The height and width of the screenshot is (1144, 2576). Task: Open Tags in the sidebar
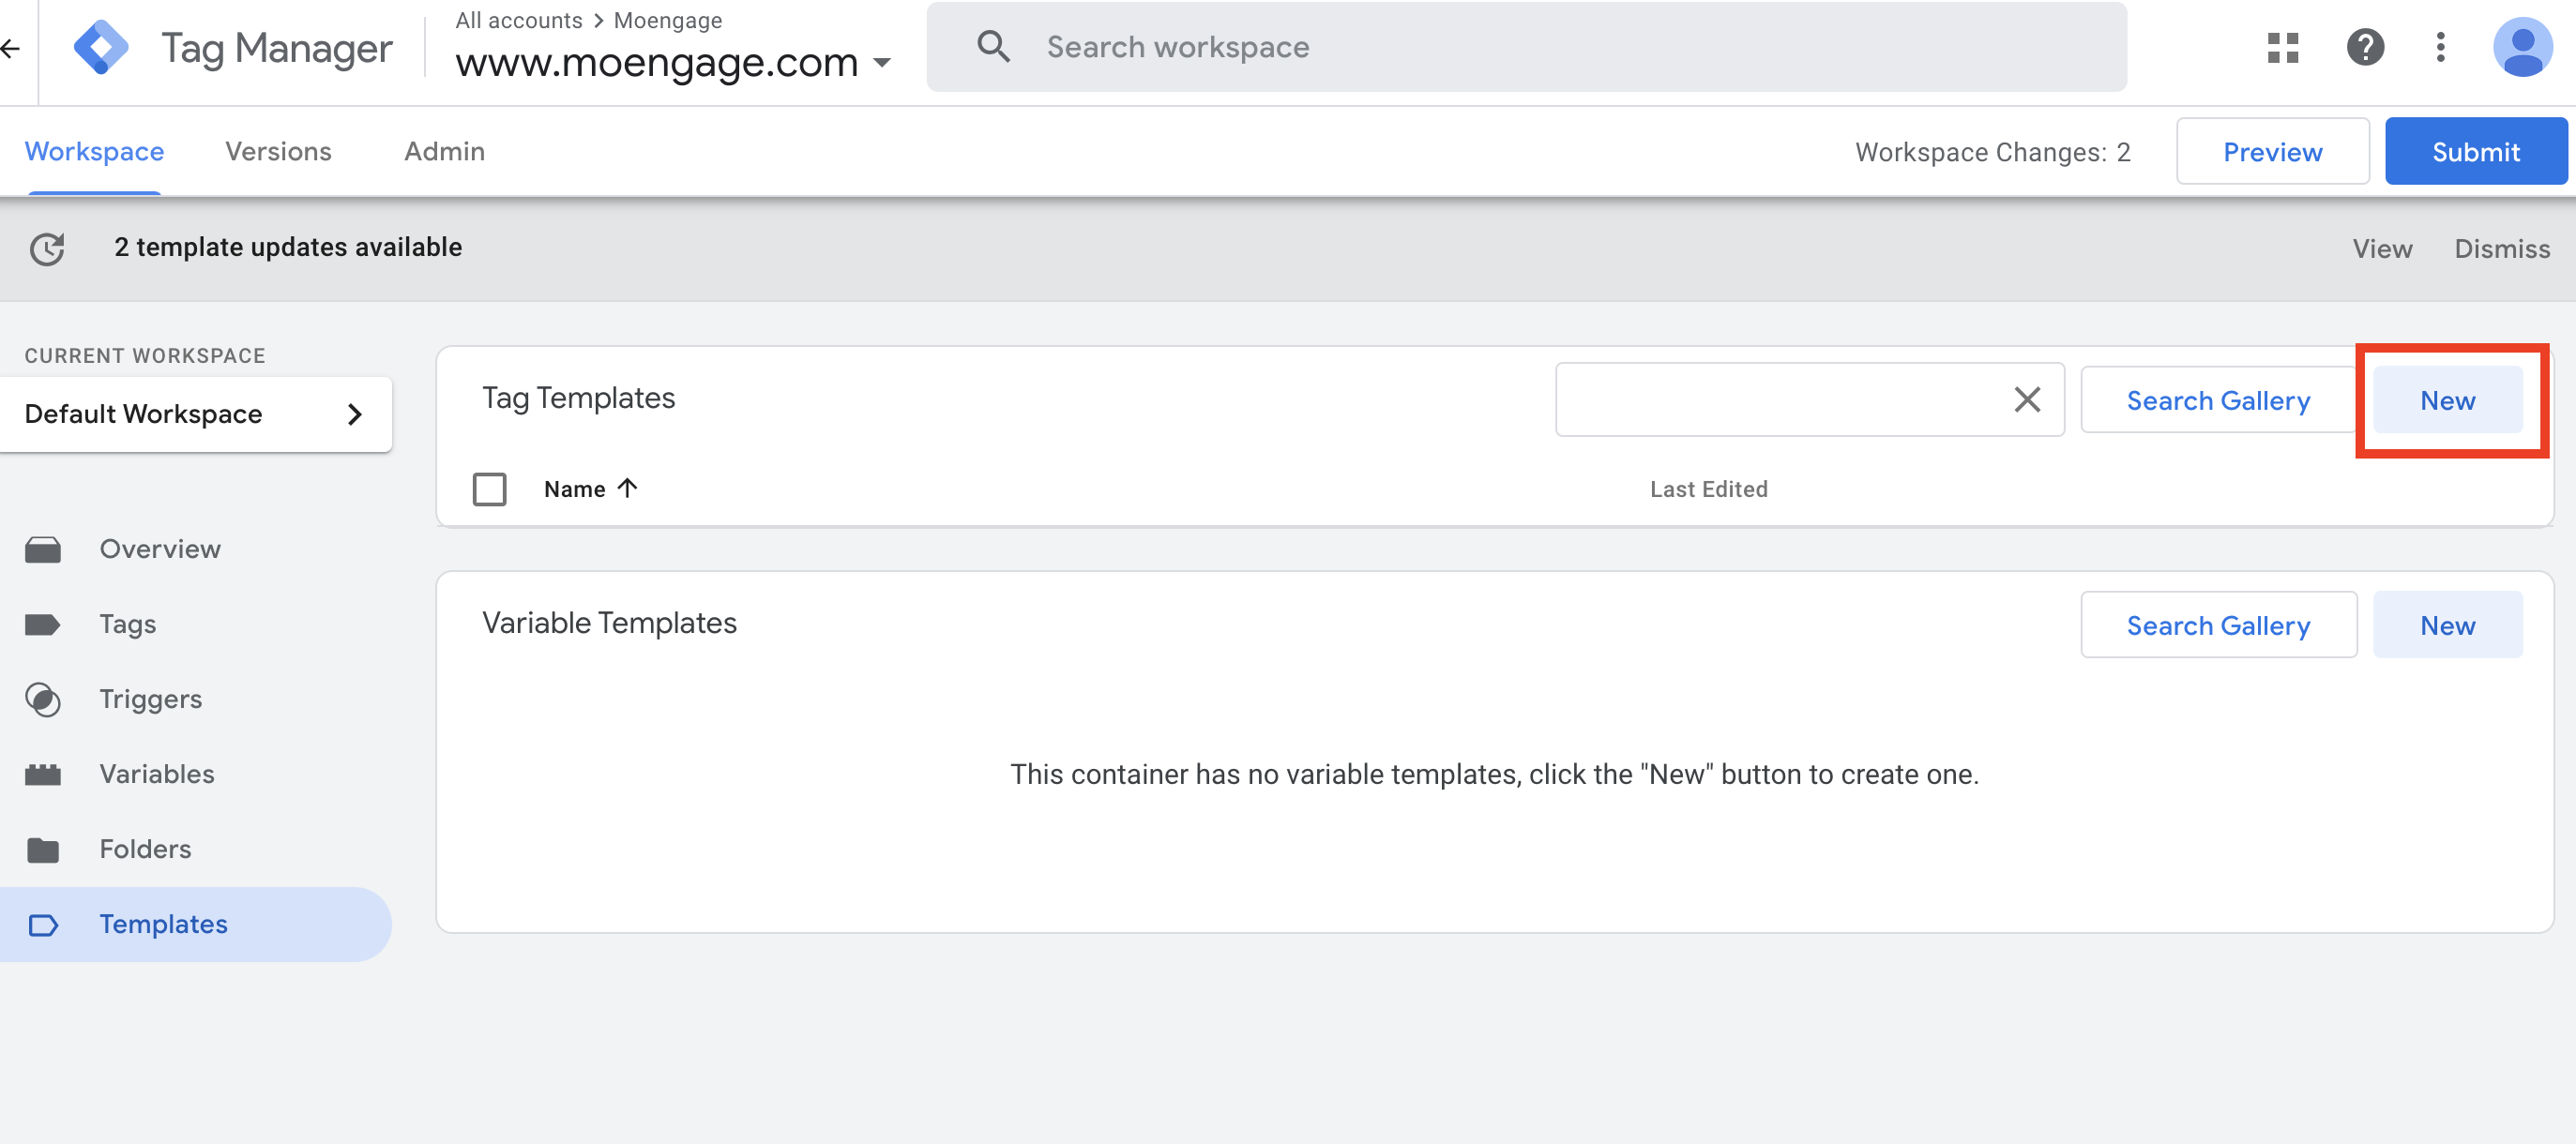pos(128,624)
